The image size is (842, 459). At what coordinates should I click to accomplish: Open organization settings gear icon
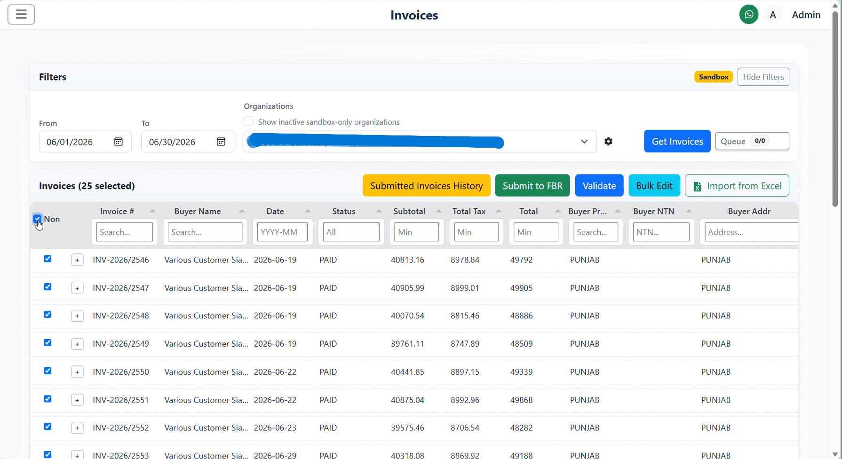coord(608,142)
